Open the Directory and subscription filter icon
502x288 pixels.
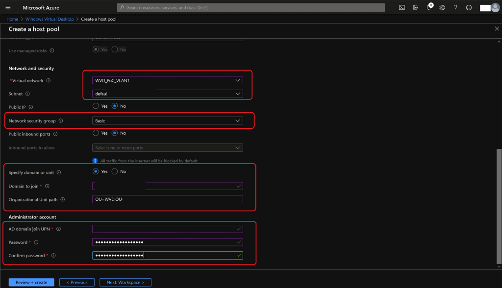coord(415,8)
